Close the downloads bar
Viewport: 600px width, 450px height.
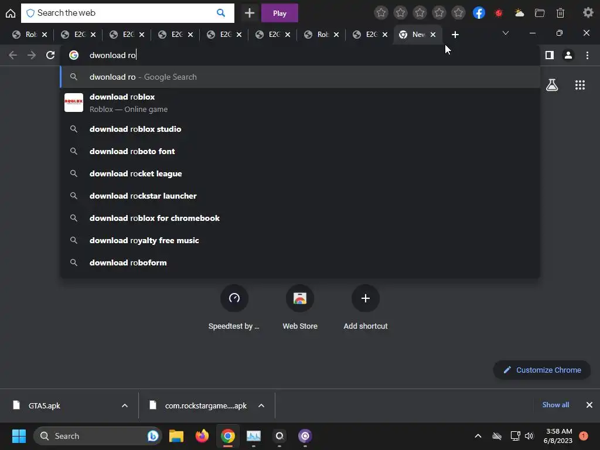[x=589, y=405]
